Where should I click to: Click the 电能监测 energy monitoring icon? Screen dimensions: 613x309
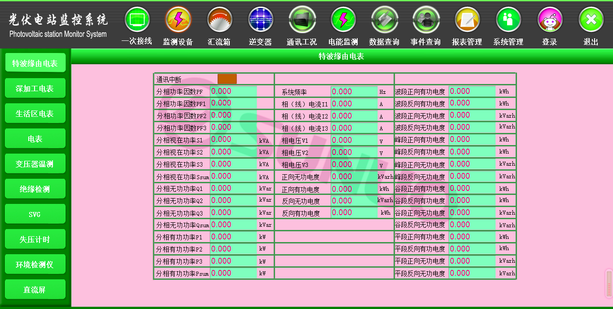coord(343,20)
